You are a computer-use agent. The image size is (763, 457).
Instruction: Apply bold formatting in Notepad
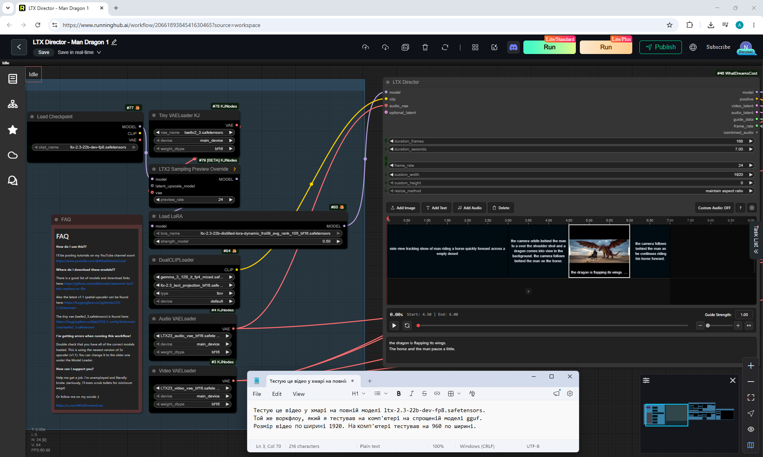[x=399, y=393]
